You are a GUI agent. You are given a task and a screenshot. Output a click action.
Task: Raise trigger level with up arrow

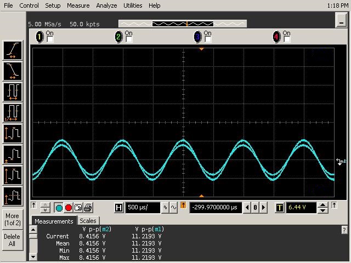[x=322, y=205]
